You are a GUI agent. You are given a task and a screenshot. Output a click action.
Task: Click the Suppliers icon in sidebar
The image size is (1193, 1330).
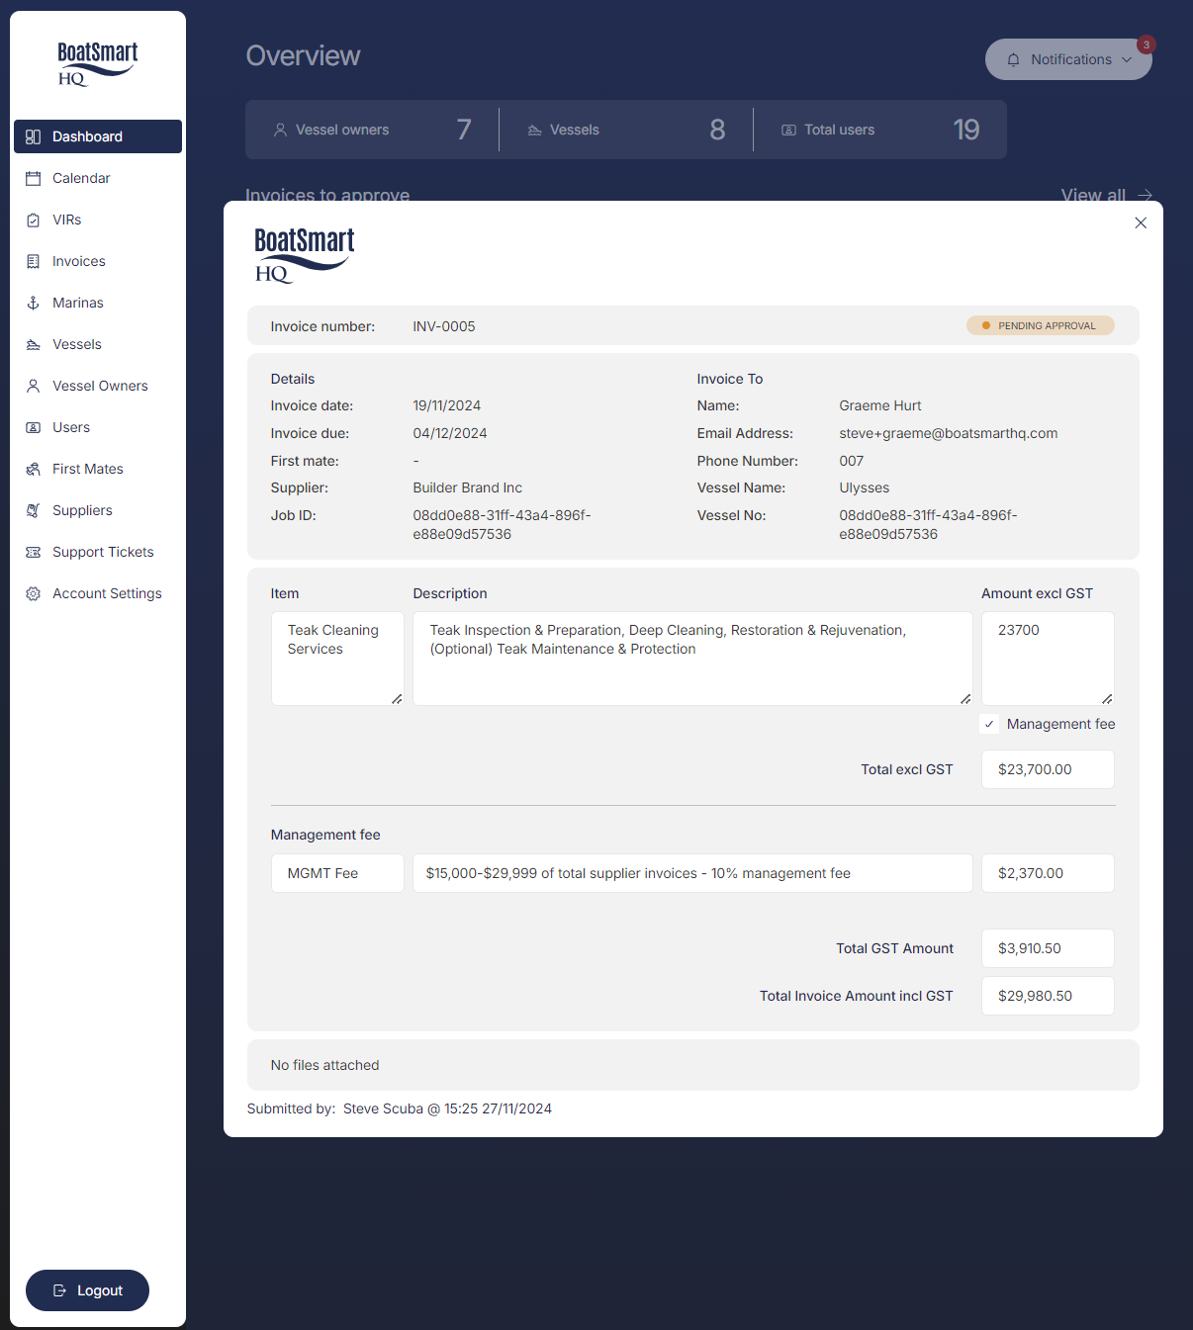(x=33, y=510)
